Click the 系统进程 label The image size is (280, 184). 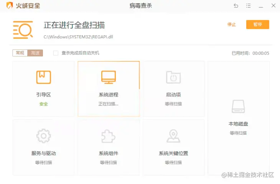pyautogui.click(x=109, y=95)
